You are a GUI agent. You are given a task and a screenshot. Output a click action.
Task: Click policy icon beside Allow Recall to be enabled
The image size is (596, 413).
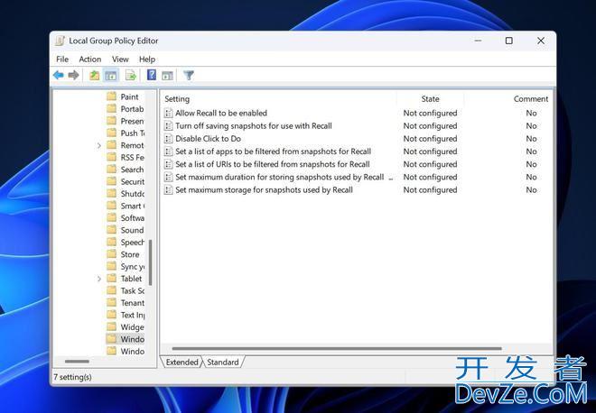(x=168, y=113)
